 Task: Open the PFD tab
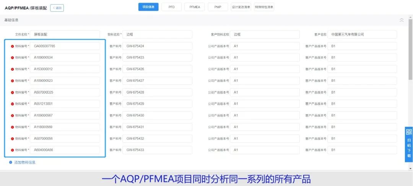click(171, 7)
